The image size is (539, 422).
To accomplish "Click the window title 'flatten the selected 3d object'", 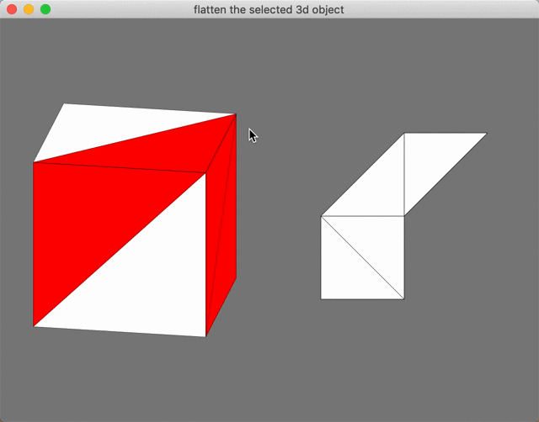I will point(269,9).
